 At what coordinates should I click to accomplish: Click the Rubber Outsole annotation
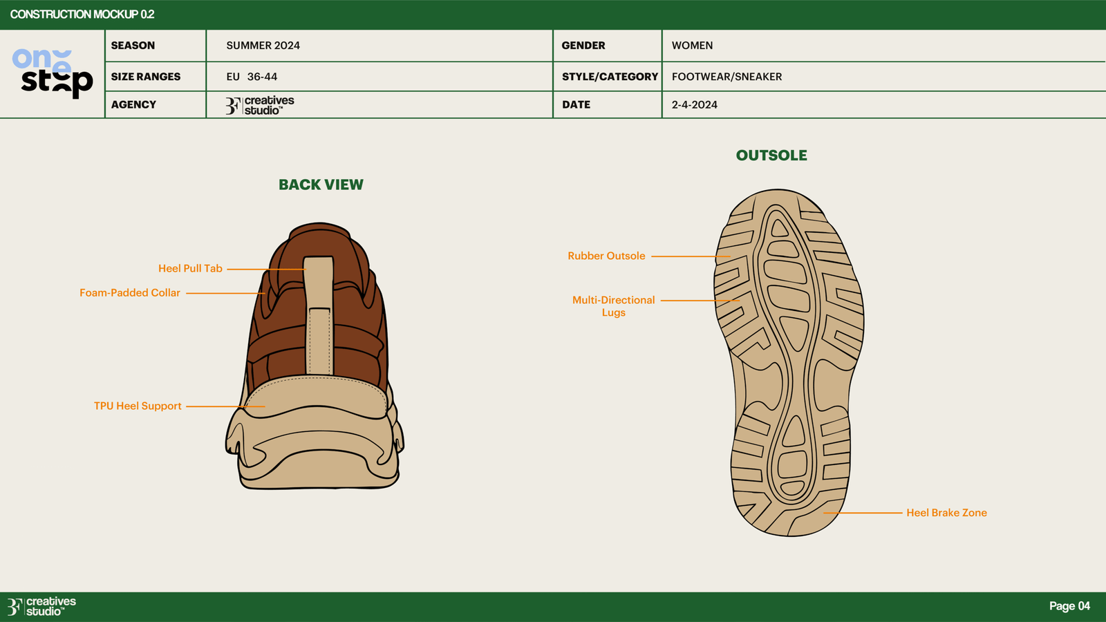coord(606,256)
